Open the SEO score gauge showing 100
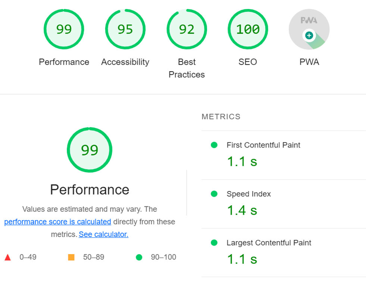The height and width of the screenshot is (294, 366). coord(248,29)
